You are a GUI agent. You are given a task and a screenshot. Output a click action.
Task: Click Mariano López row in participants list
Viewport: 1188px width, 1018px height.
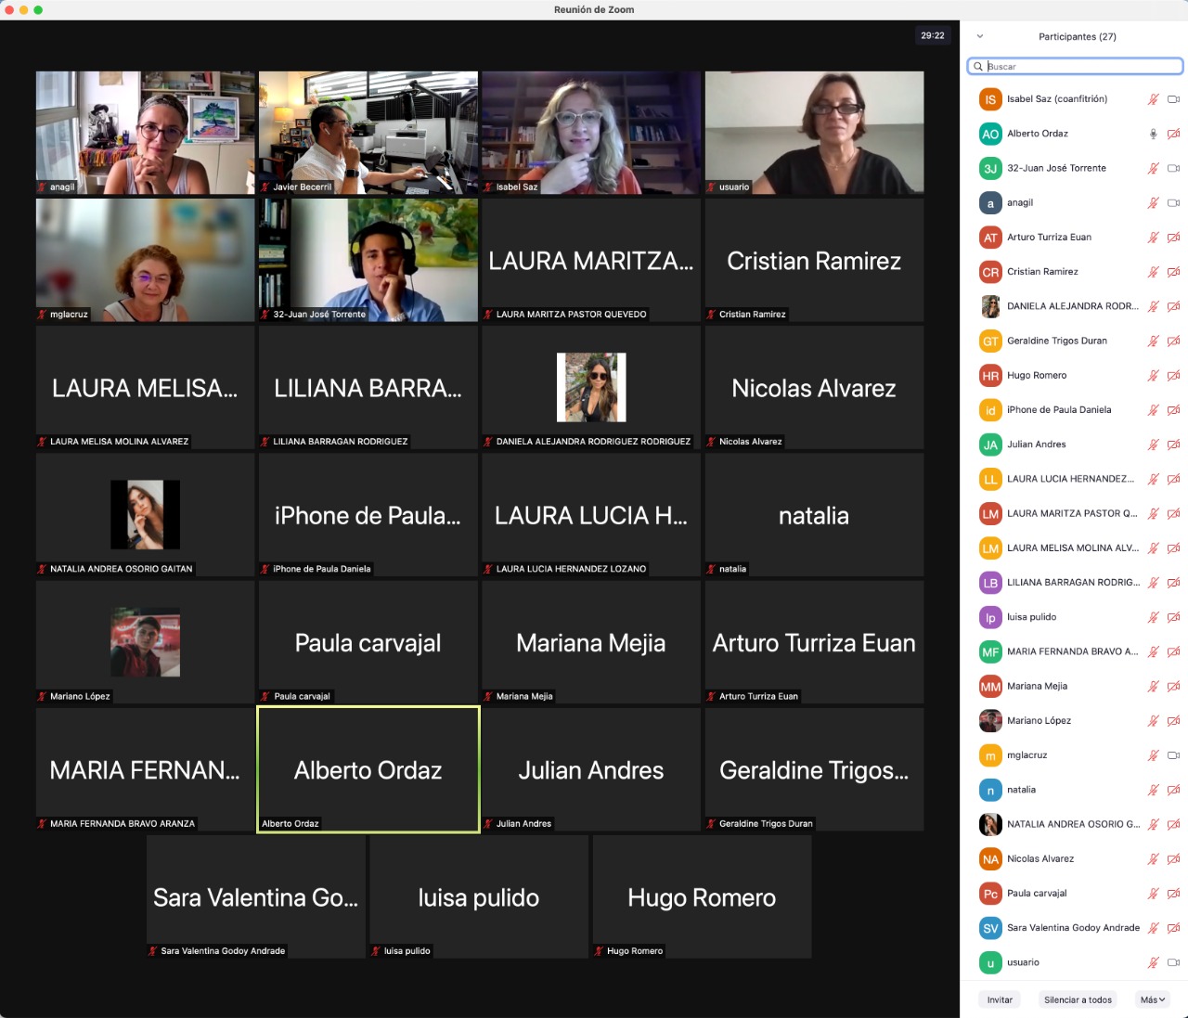[x=1075, y=721]
